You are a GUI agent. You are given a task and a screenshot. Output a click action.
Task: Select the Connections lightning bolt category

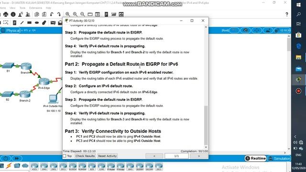click(x=9, y=166)
